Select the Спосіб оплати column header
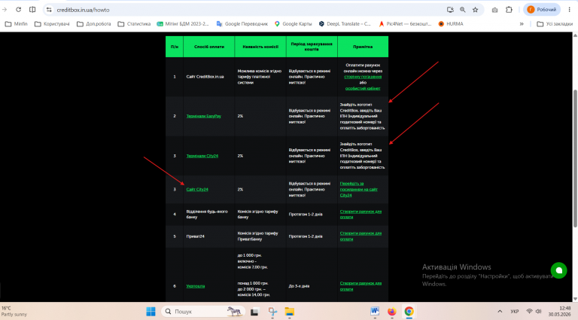This screenshot has width=578, height=320. 208,47
